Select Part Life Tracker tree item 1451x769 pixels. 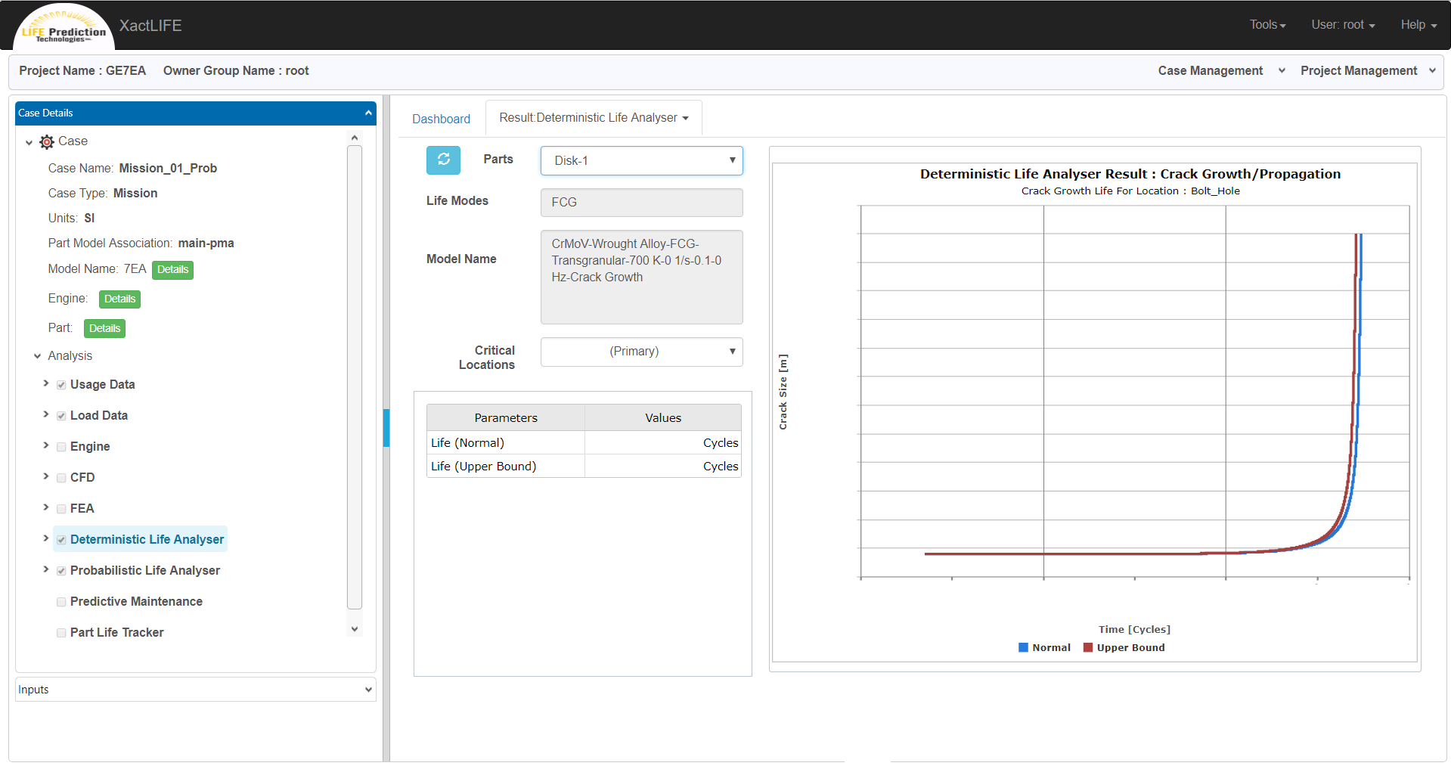coord(116,632)
